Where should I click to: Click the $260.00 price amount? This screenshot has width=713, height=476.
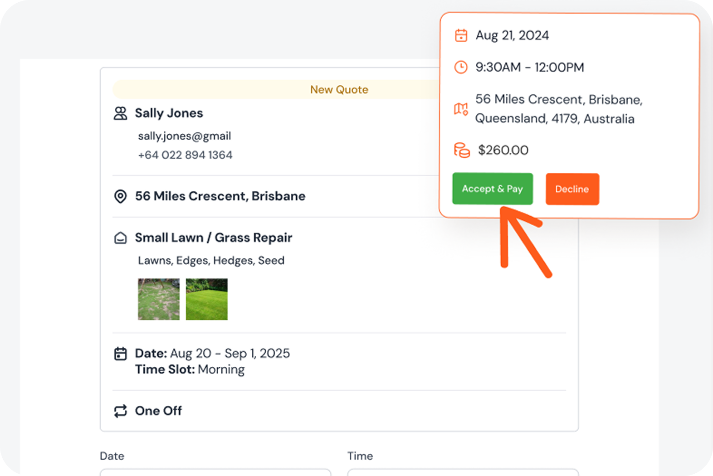pos(503,150)
